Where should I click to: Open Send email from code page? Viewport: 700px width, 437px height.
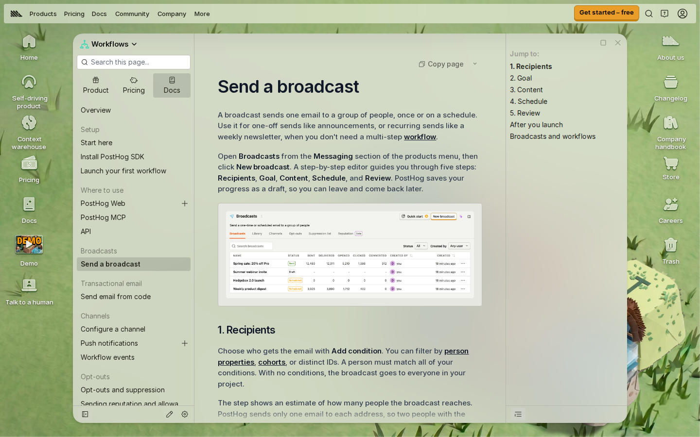116,297
